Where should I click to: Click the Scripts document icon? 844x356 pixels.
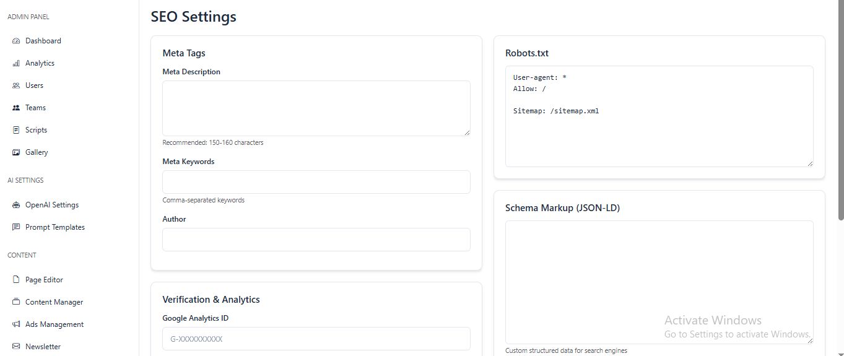point(16,130)
